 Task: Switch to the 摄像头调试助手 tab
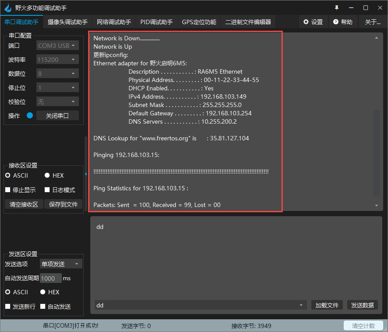pos(68,22)
